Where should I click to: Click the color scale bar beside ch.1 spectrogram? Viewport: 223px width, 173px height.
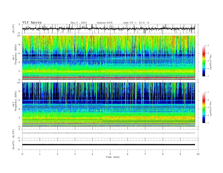[x=204, y=61]
